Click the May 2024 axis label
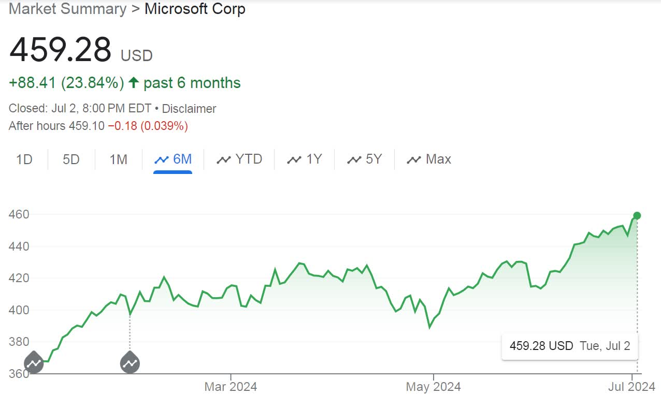Image resolution: width=661 pixels, height=394 pixels. click(434, 386)
